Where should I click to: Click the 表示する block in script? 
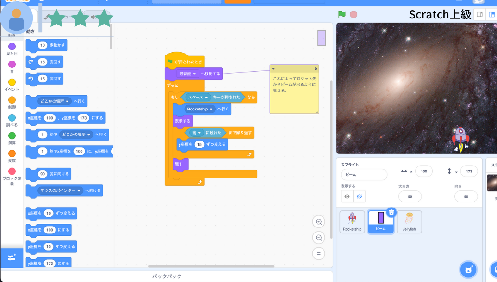183,121
